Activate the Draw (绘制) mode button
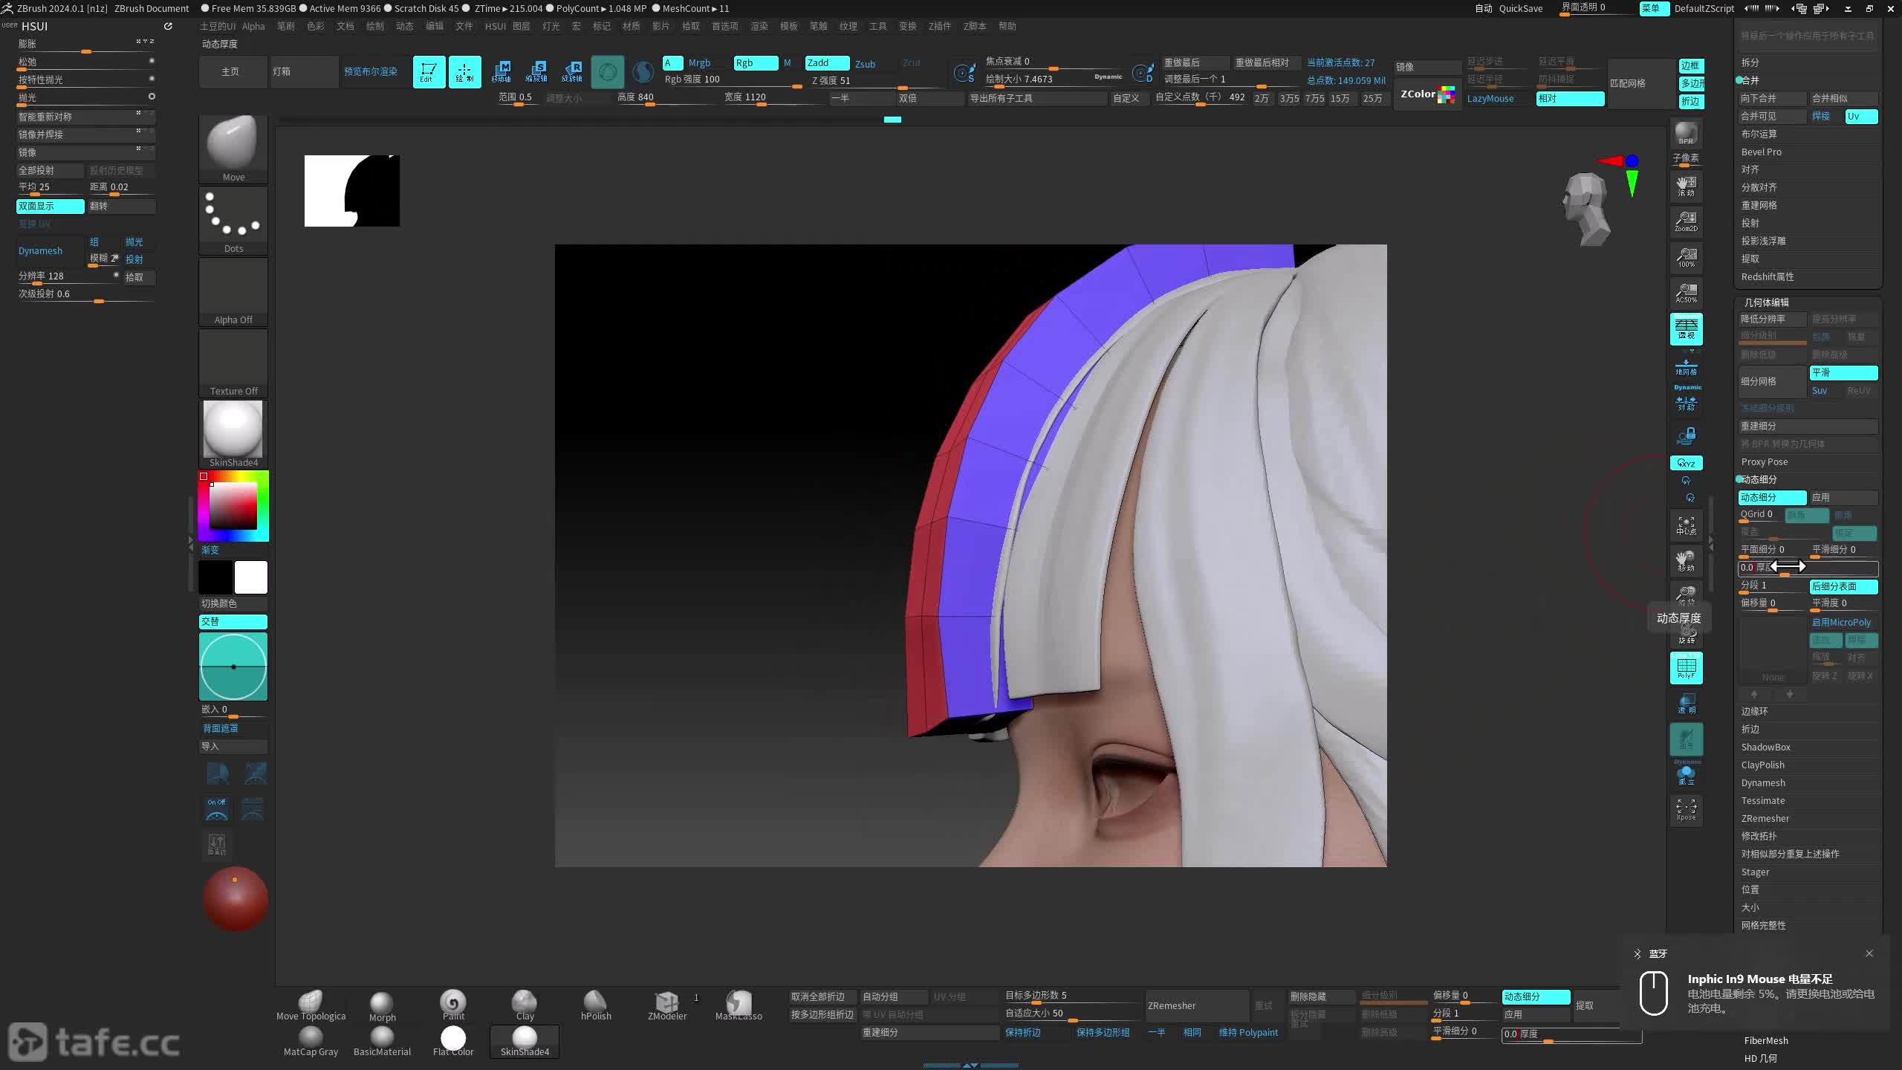 tap(464, 72)
